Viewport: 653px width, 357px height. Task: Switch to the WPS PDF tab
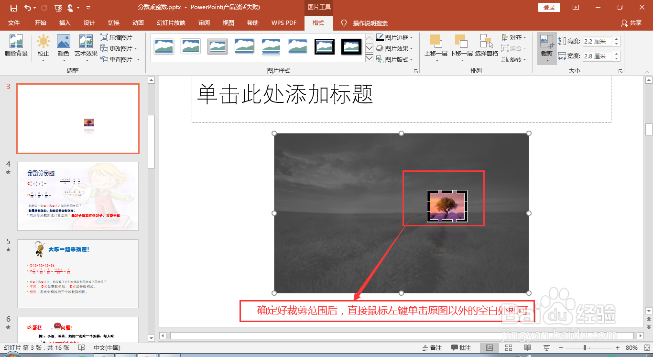[284, 23]
